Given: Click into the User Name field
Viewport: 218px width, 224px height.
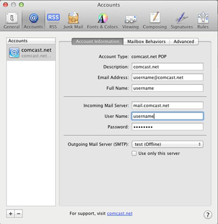Looking at the screenshot, I should click(167, 116).
